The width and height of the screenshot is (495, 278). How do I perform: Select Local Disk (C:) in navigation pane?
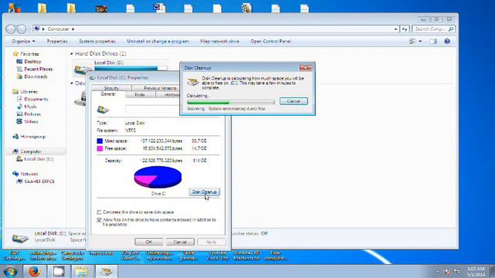39,159
